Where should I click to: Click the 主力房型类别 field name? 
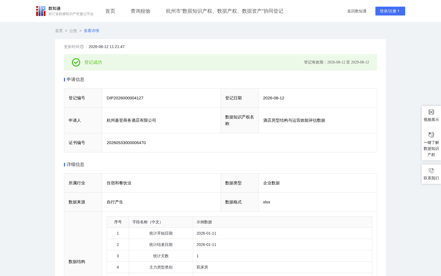(x=161, y=267)
